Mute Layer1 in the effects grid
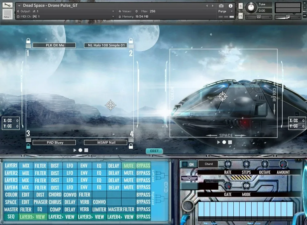 129,166
